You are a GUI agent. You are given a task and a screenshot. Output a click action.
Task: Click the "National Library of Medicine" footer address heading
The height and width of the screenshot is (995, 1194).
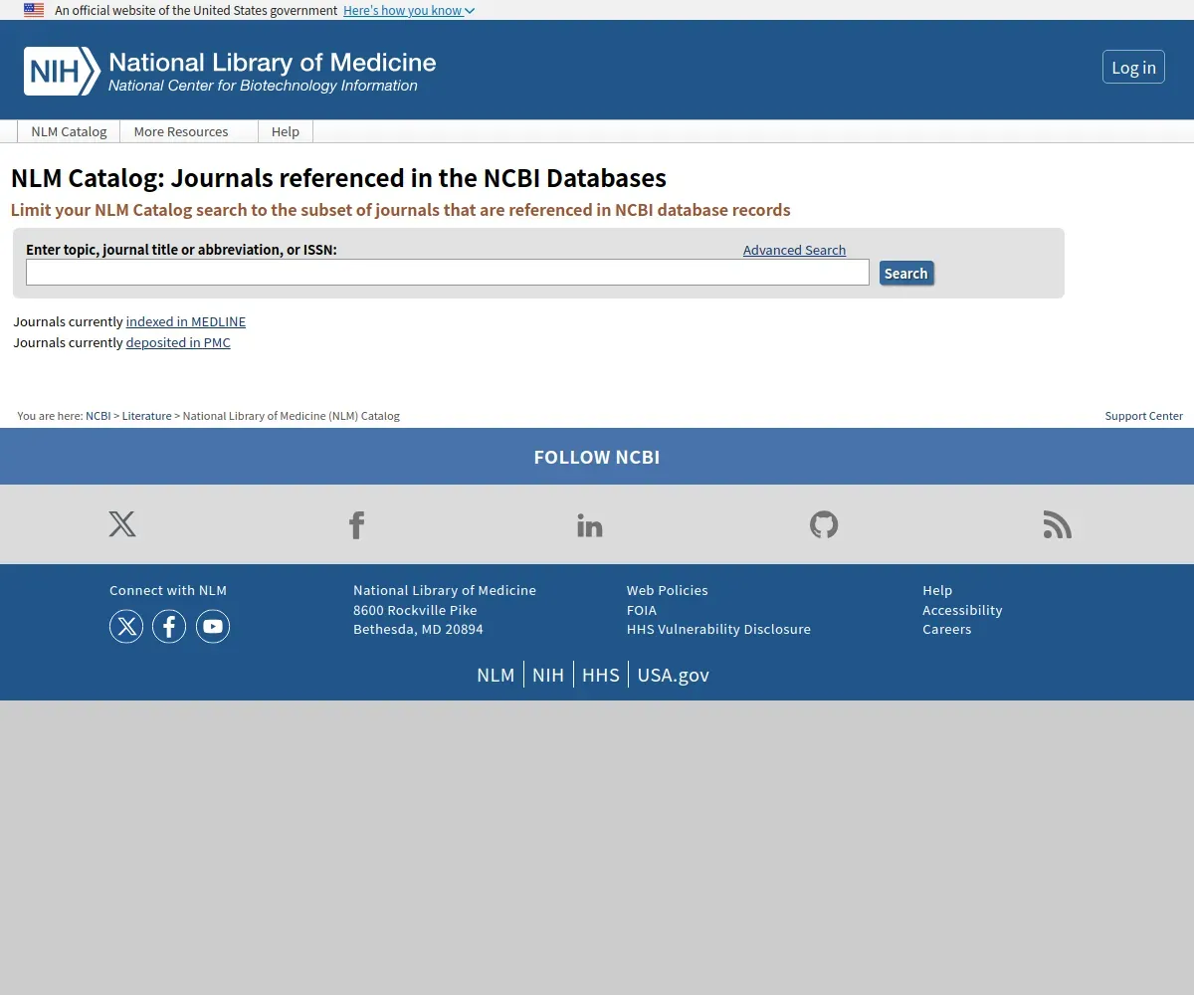[x=445, y=590]
